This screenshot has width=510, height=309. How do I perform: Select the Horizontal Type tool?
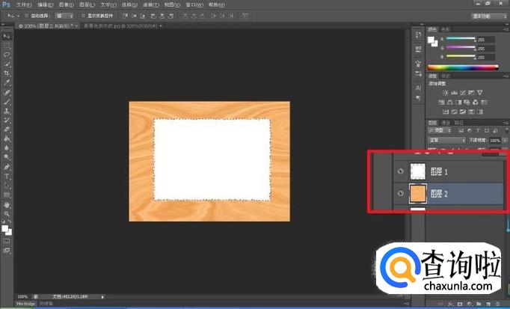pos(7,176)
